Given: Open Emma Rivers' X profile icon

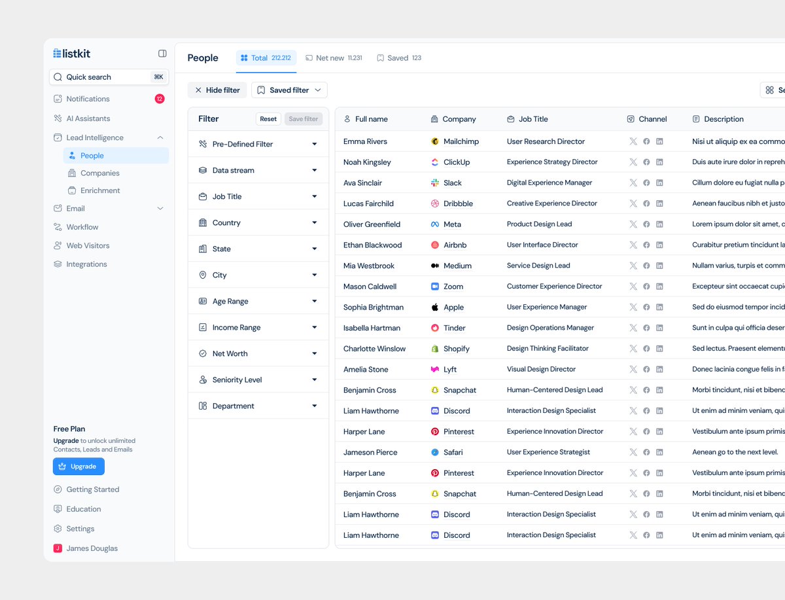Looking at the screenshot, I should click(x=633, y=141).
